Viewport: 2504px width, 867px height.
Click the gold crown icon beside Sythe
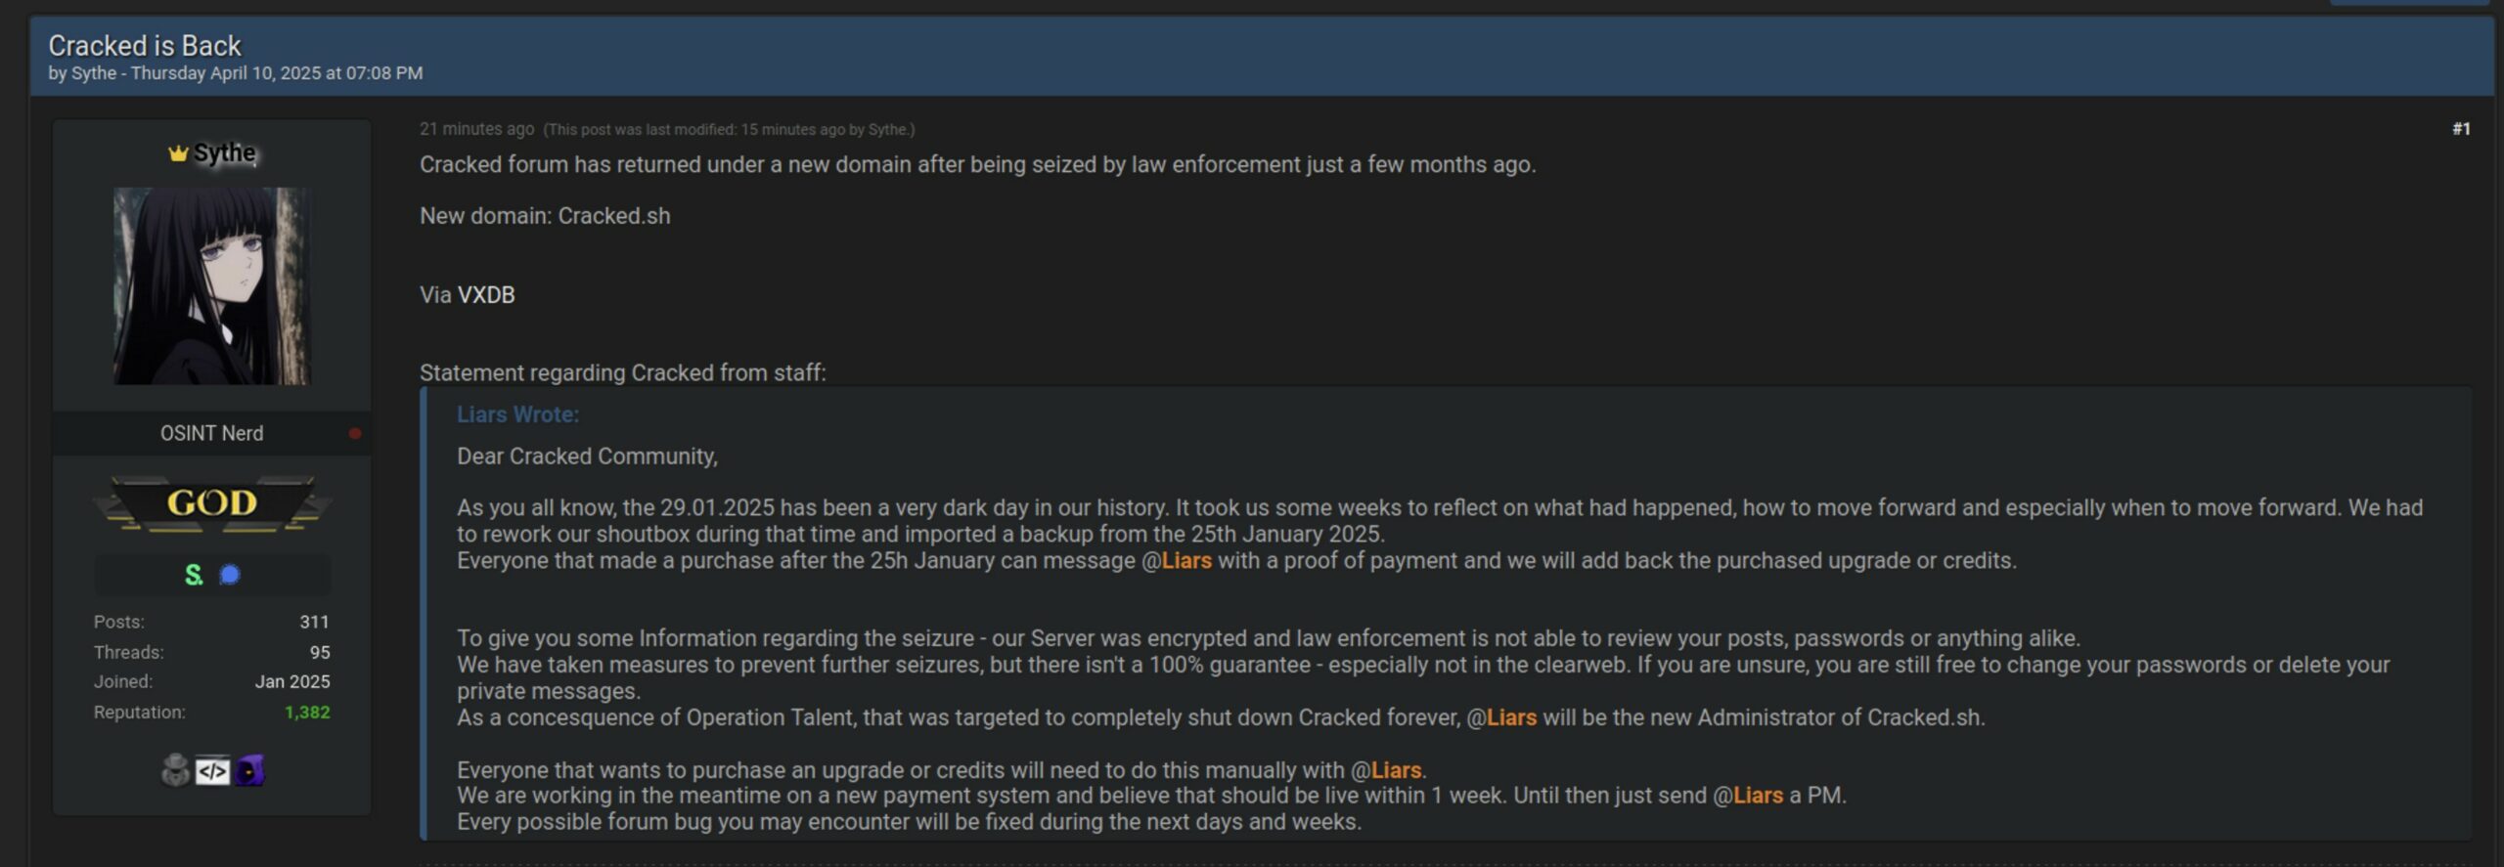178,153
